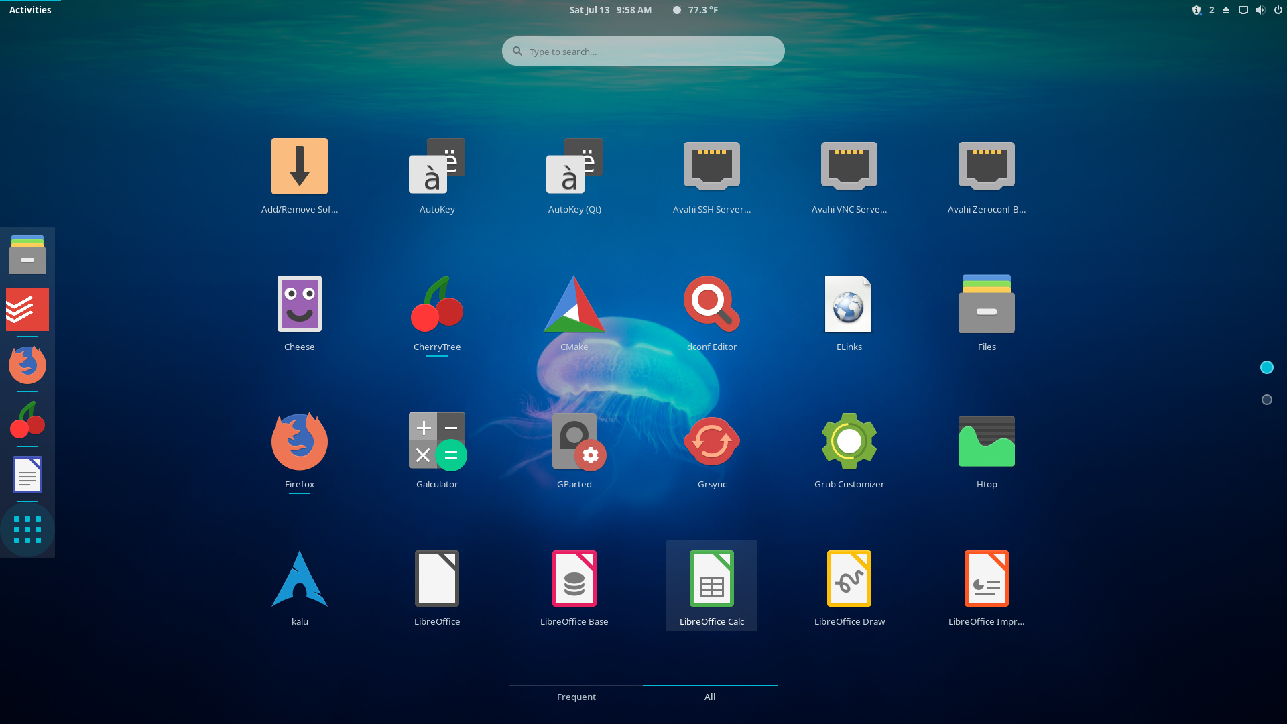Open Todoist from the dock

coord(27,310)
